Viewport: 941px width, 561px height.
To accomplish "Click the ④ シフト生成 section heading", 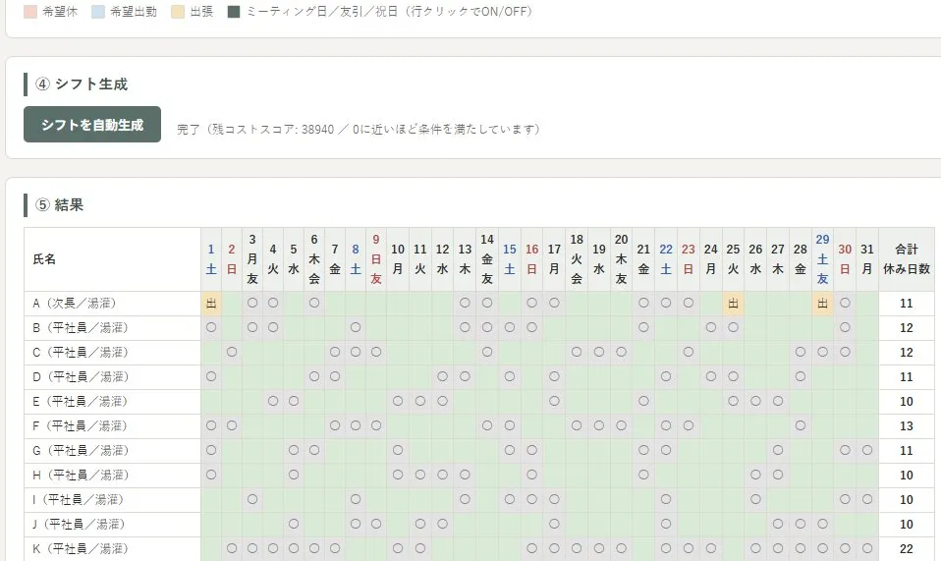I will pyautogui.click(x=81, y=84).
